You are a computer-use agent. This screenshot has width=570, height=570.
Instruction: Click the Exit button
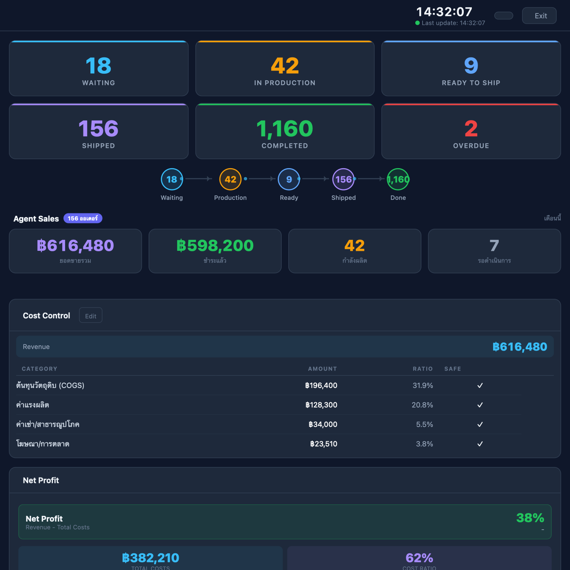(539, 15)
